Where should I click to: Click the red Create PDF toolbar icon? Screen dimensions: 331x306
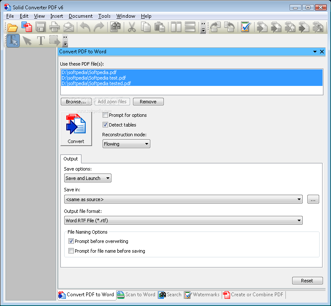27,27
